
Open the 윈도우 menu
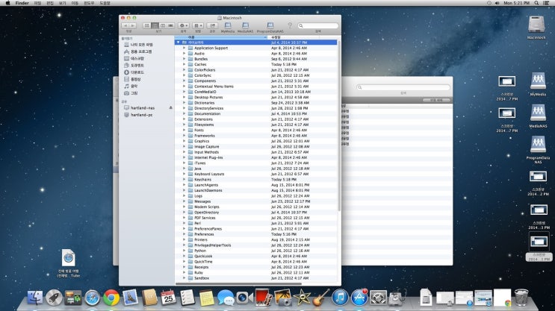[x=89, y=3]
